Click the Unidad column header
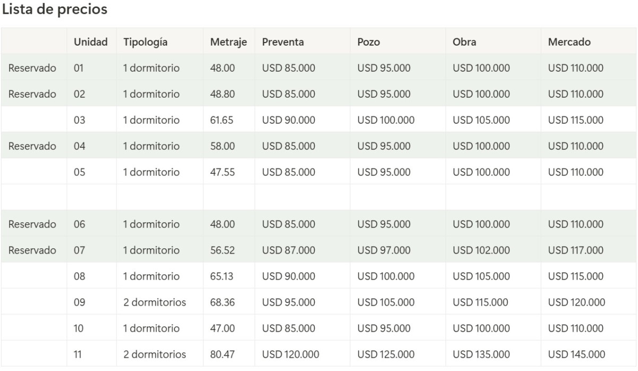The width and height of the screenshot is (638, 371). pyautogui.click(x=91, y=42)
